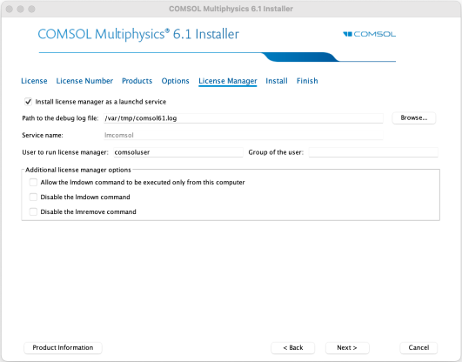The height and width of the screenshot is (362, 462).
Task: Enable lmdown only from this computer option
Action: tap(33, 182)
